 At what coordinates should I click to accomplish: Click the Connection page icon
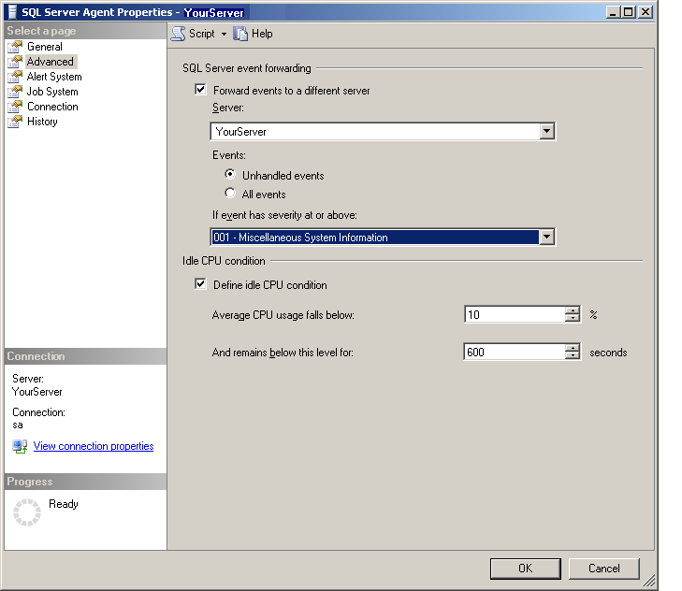14,107
